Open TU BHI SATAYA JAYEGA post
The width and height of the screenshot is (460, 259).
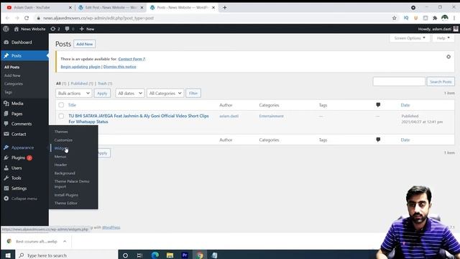(x=139, y=119)
